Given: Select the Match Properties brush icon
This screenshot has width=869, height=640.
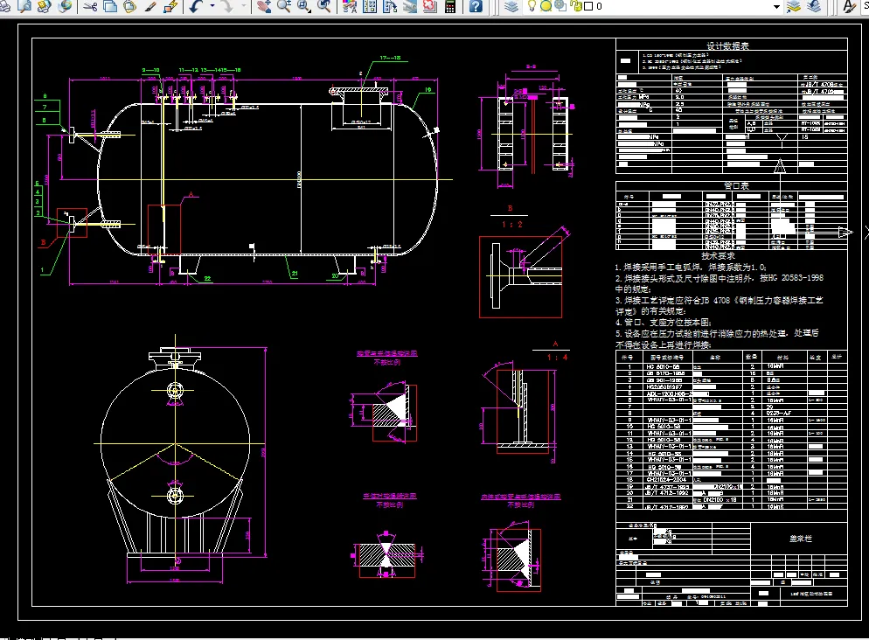Looking at the screenshot, I should click(x=150, y=6).
